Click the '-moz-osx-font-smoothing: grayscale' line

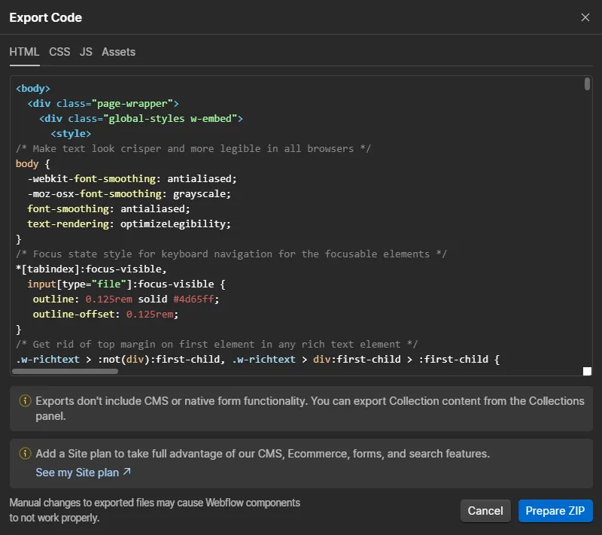pyautogui.click(x=129, y=194)
